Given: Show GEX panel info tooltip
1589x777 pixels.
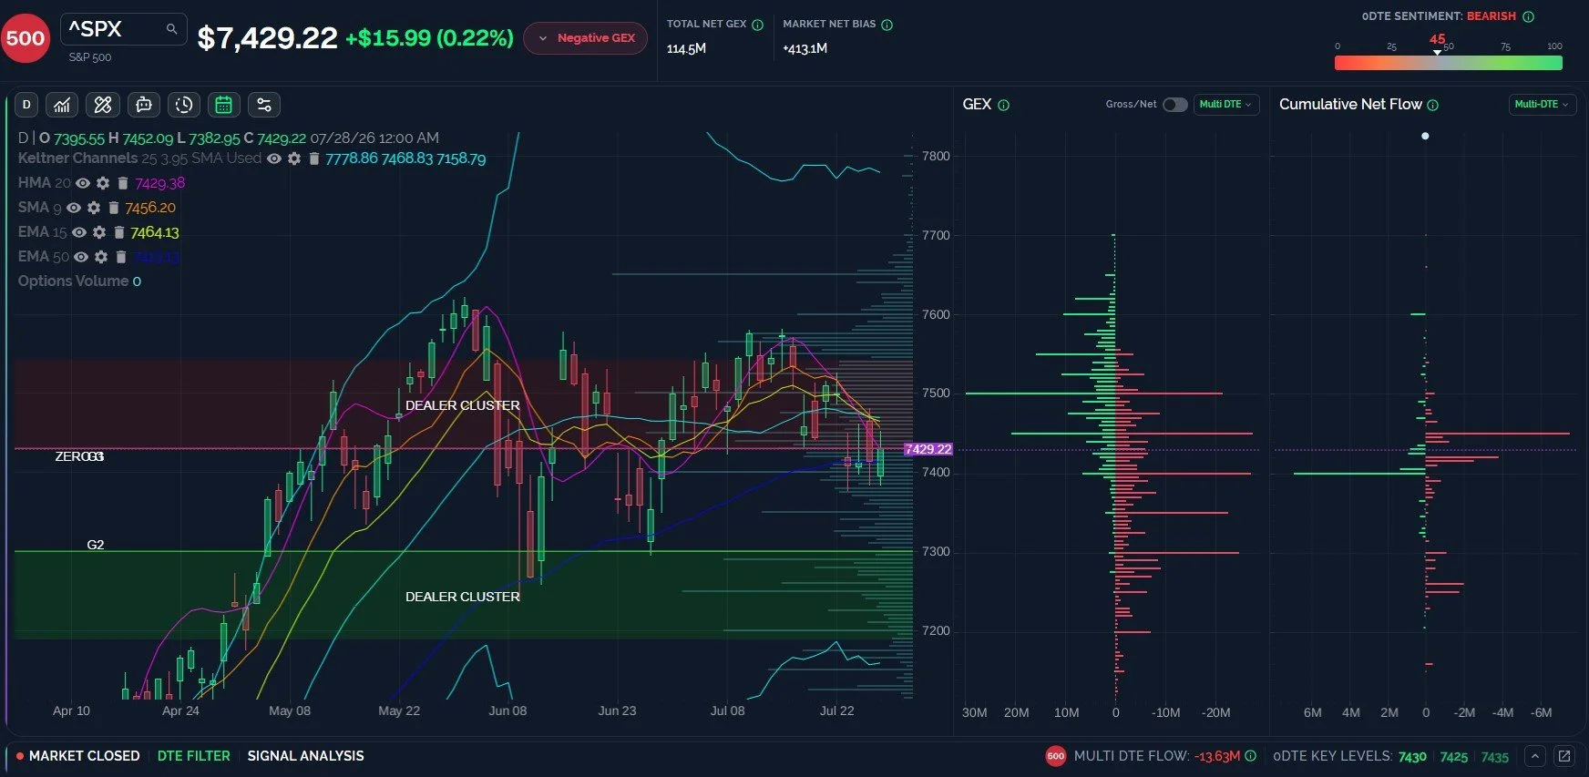Looking at the screenshot, I should 1004,105.
